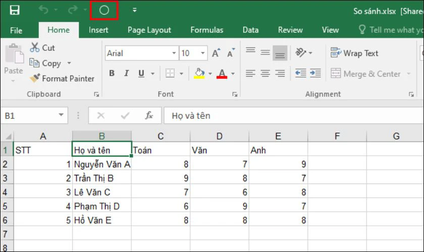Open the Formulas tab
The width and height of the screenshot is (424, 252).
207,30
